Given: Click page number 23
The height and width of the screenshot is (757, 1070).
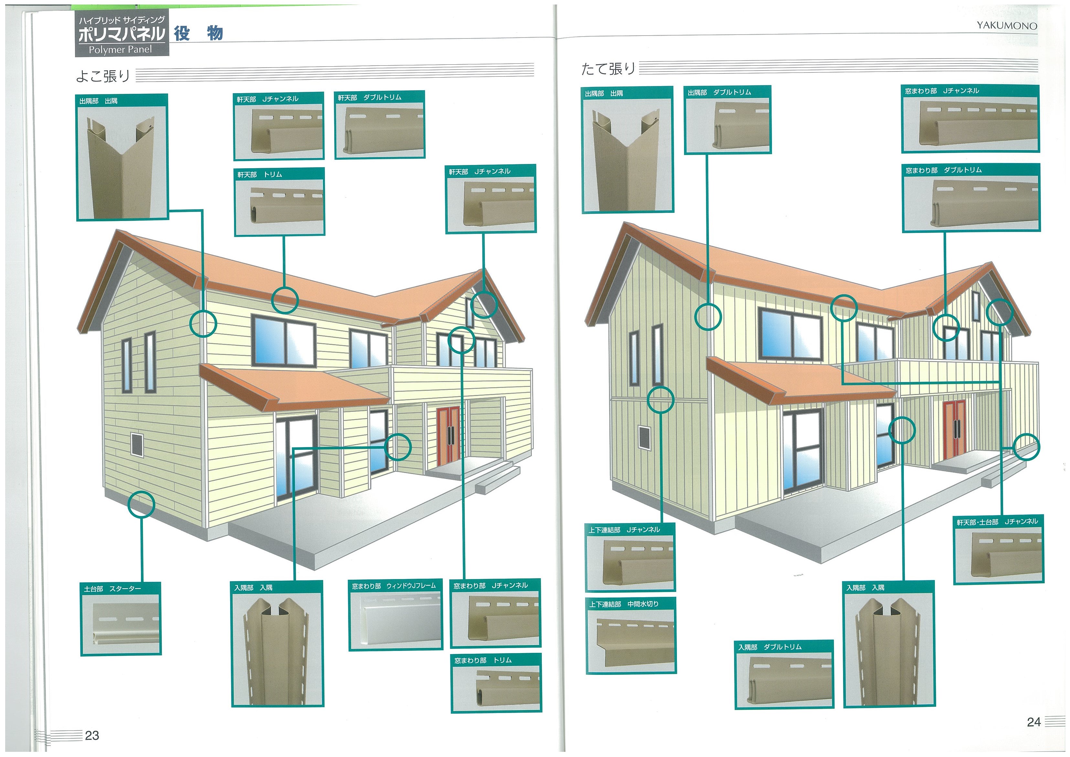Looking at the screenshot, I should pos(92,736).
